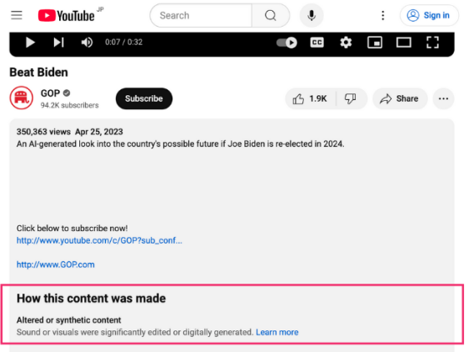Click the magnifier search button
The height and width of the screenshot is (352, 474).
pos(271,16)
